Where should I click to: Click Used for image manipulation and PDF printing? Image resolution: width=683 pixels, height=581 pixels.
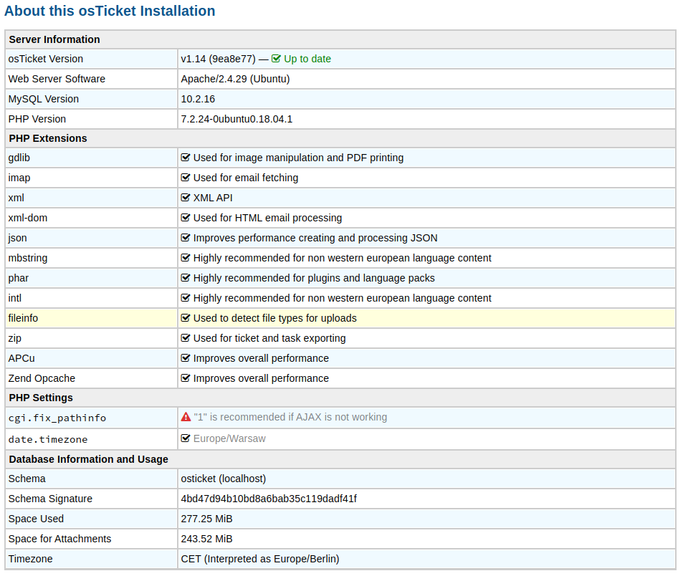[298, 158]
